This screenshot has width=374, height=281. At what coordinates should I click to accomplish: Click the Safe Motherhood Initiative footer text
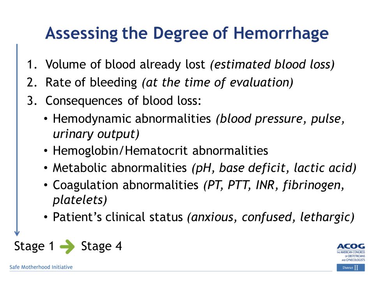click(41, 267)
